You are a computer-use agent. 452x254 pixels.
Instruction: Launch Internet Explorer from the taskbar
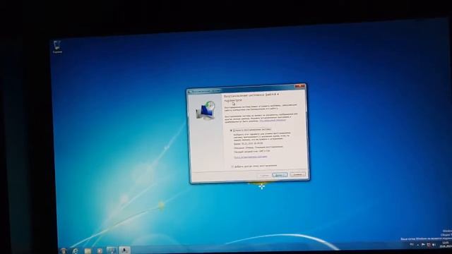[x=76, y=251]
